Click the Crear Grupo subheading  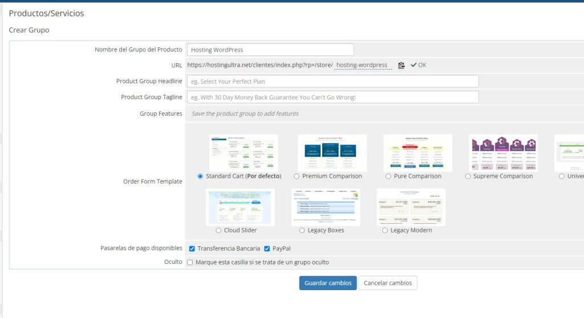click(x=29, y=30)
